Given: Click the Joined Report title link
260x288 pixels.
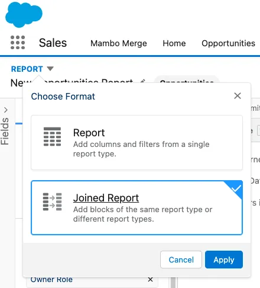Looking at the screenshot, I should point(106,198).
